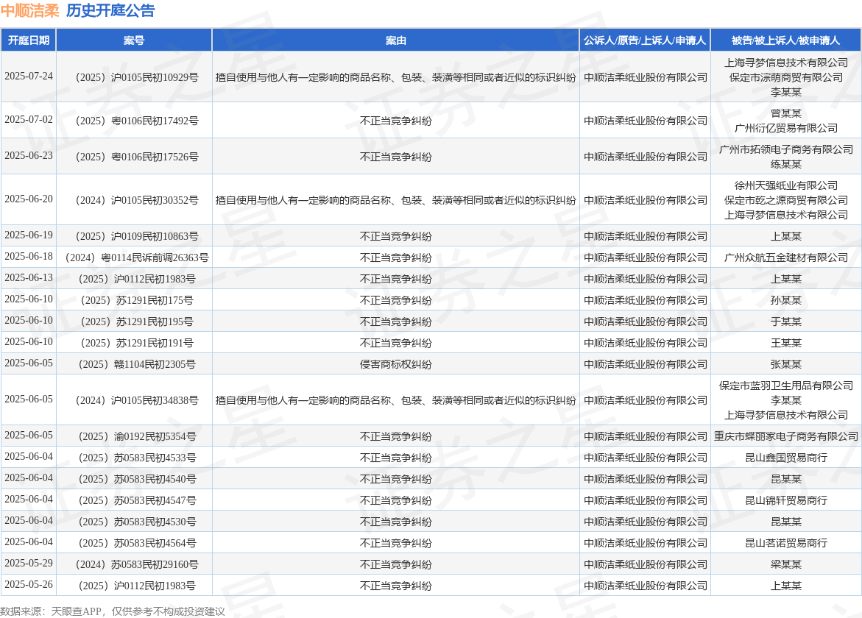Click the 数据来源 天眼查APP footer note
The width and height of the screenshot is (862, 618).
pos(112,611)
